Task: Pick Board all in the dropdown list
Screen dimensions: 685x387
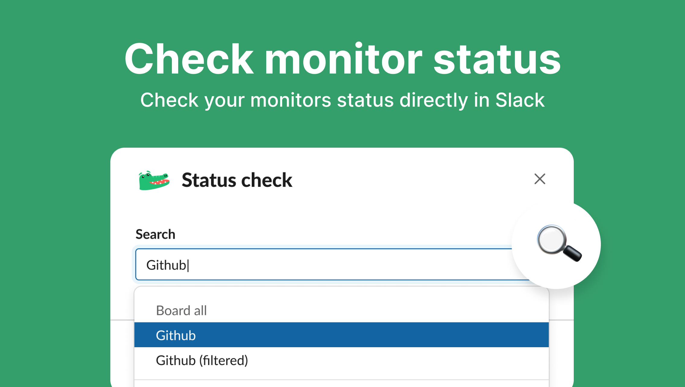Action: (182, 310)
